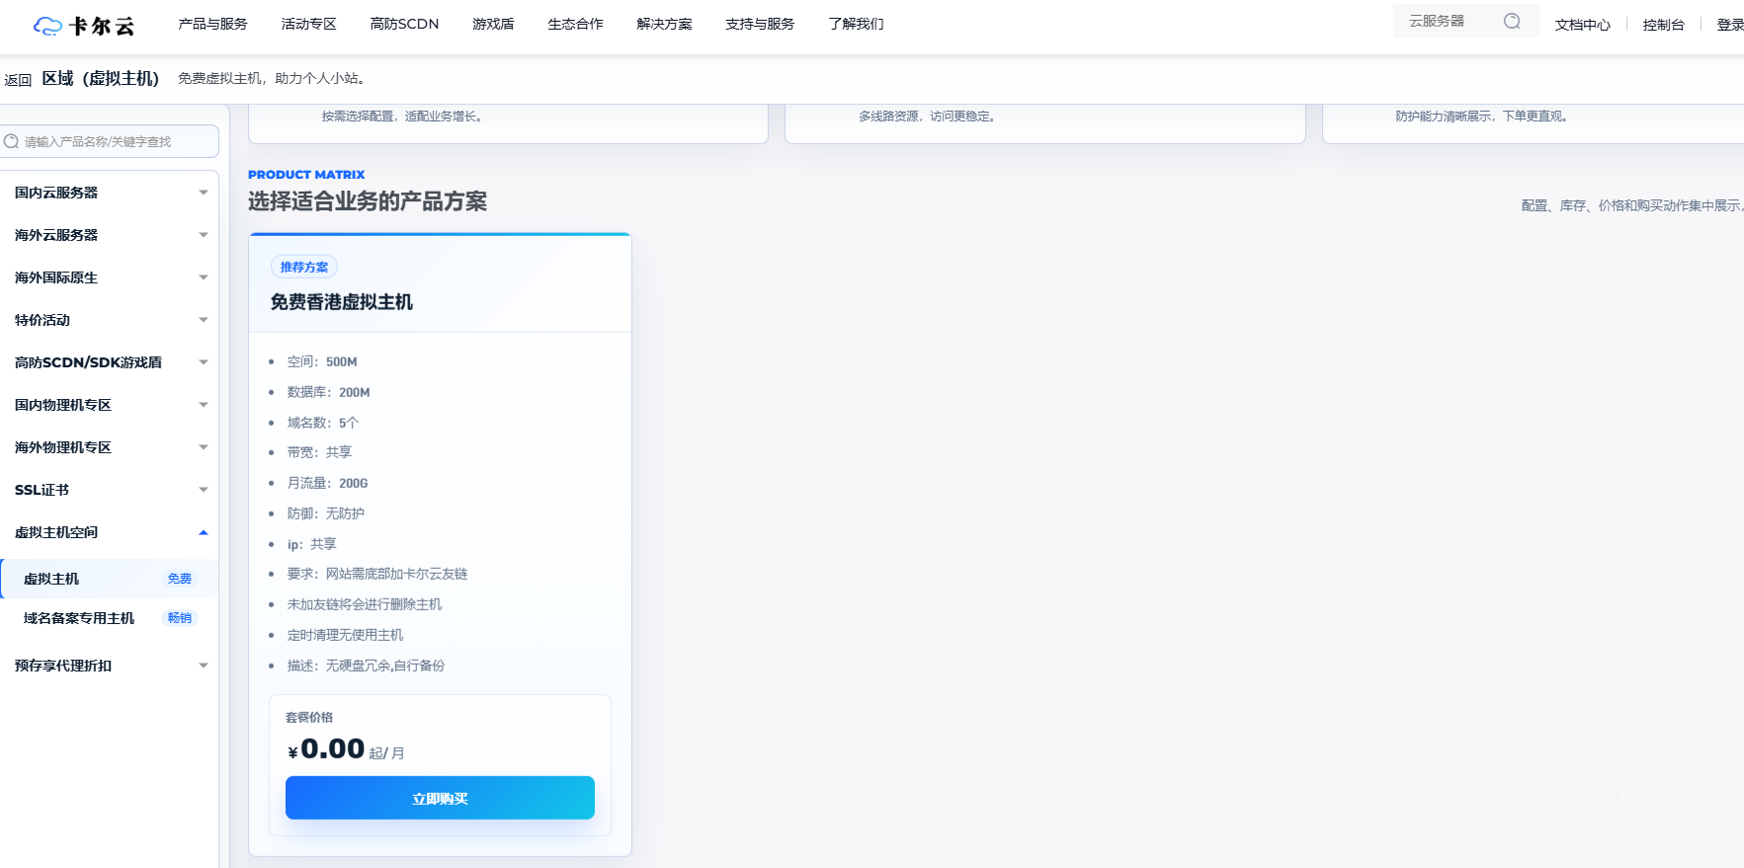Open the 支持与服务 menu

point(760,24)
